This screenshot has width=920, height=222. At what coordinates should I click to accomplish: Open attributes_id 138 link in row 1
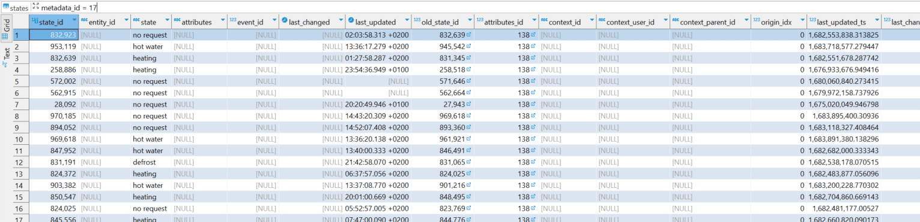click(x=533, y=35)
